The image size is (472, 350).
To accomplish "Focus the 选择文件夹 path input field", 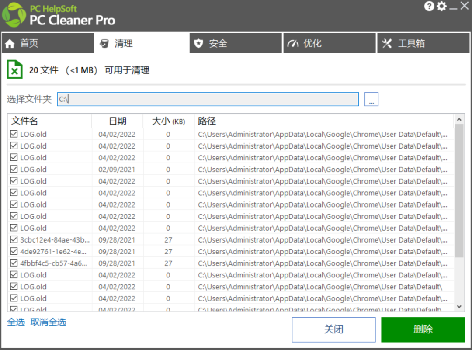I will 208,99.
